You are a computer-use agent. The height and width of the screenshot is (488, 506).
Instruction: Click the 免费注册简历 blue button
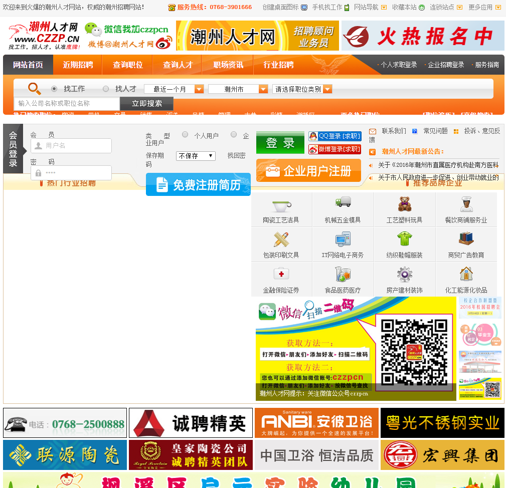pyautogui.click(x=198, y=185)
